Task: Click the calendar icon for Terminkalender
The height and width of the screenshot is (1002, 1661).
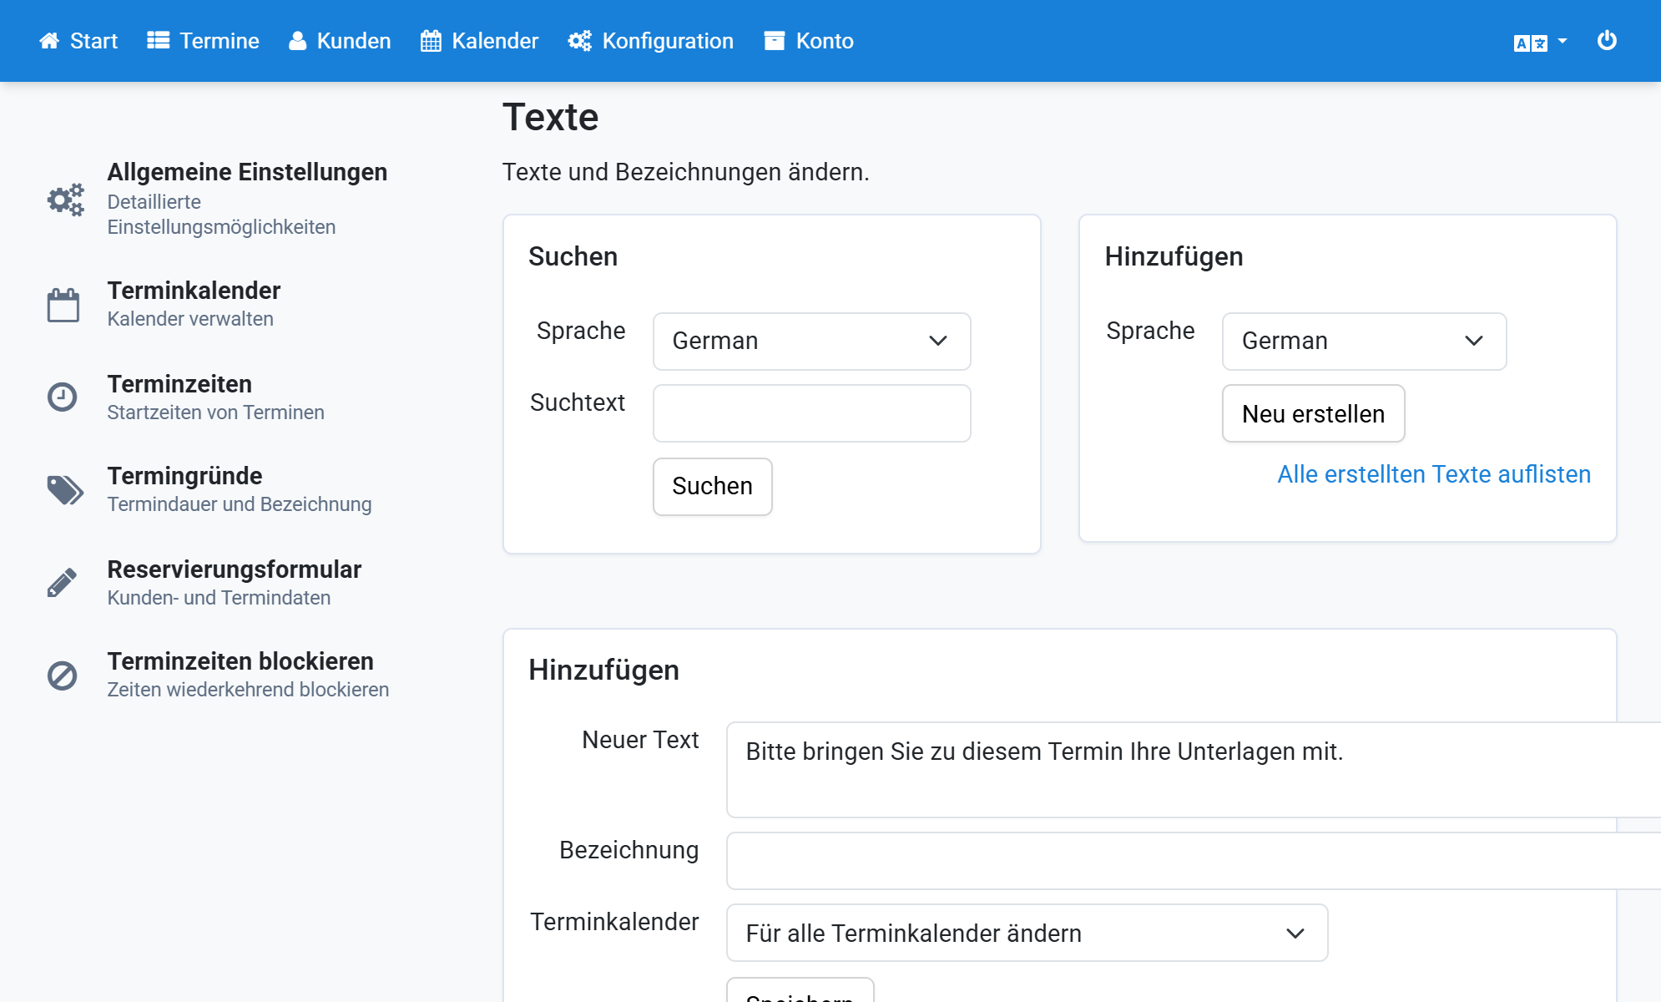Action: tap(63, 305)
